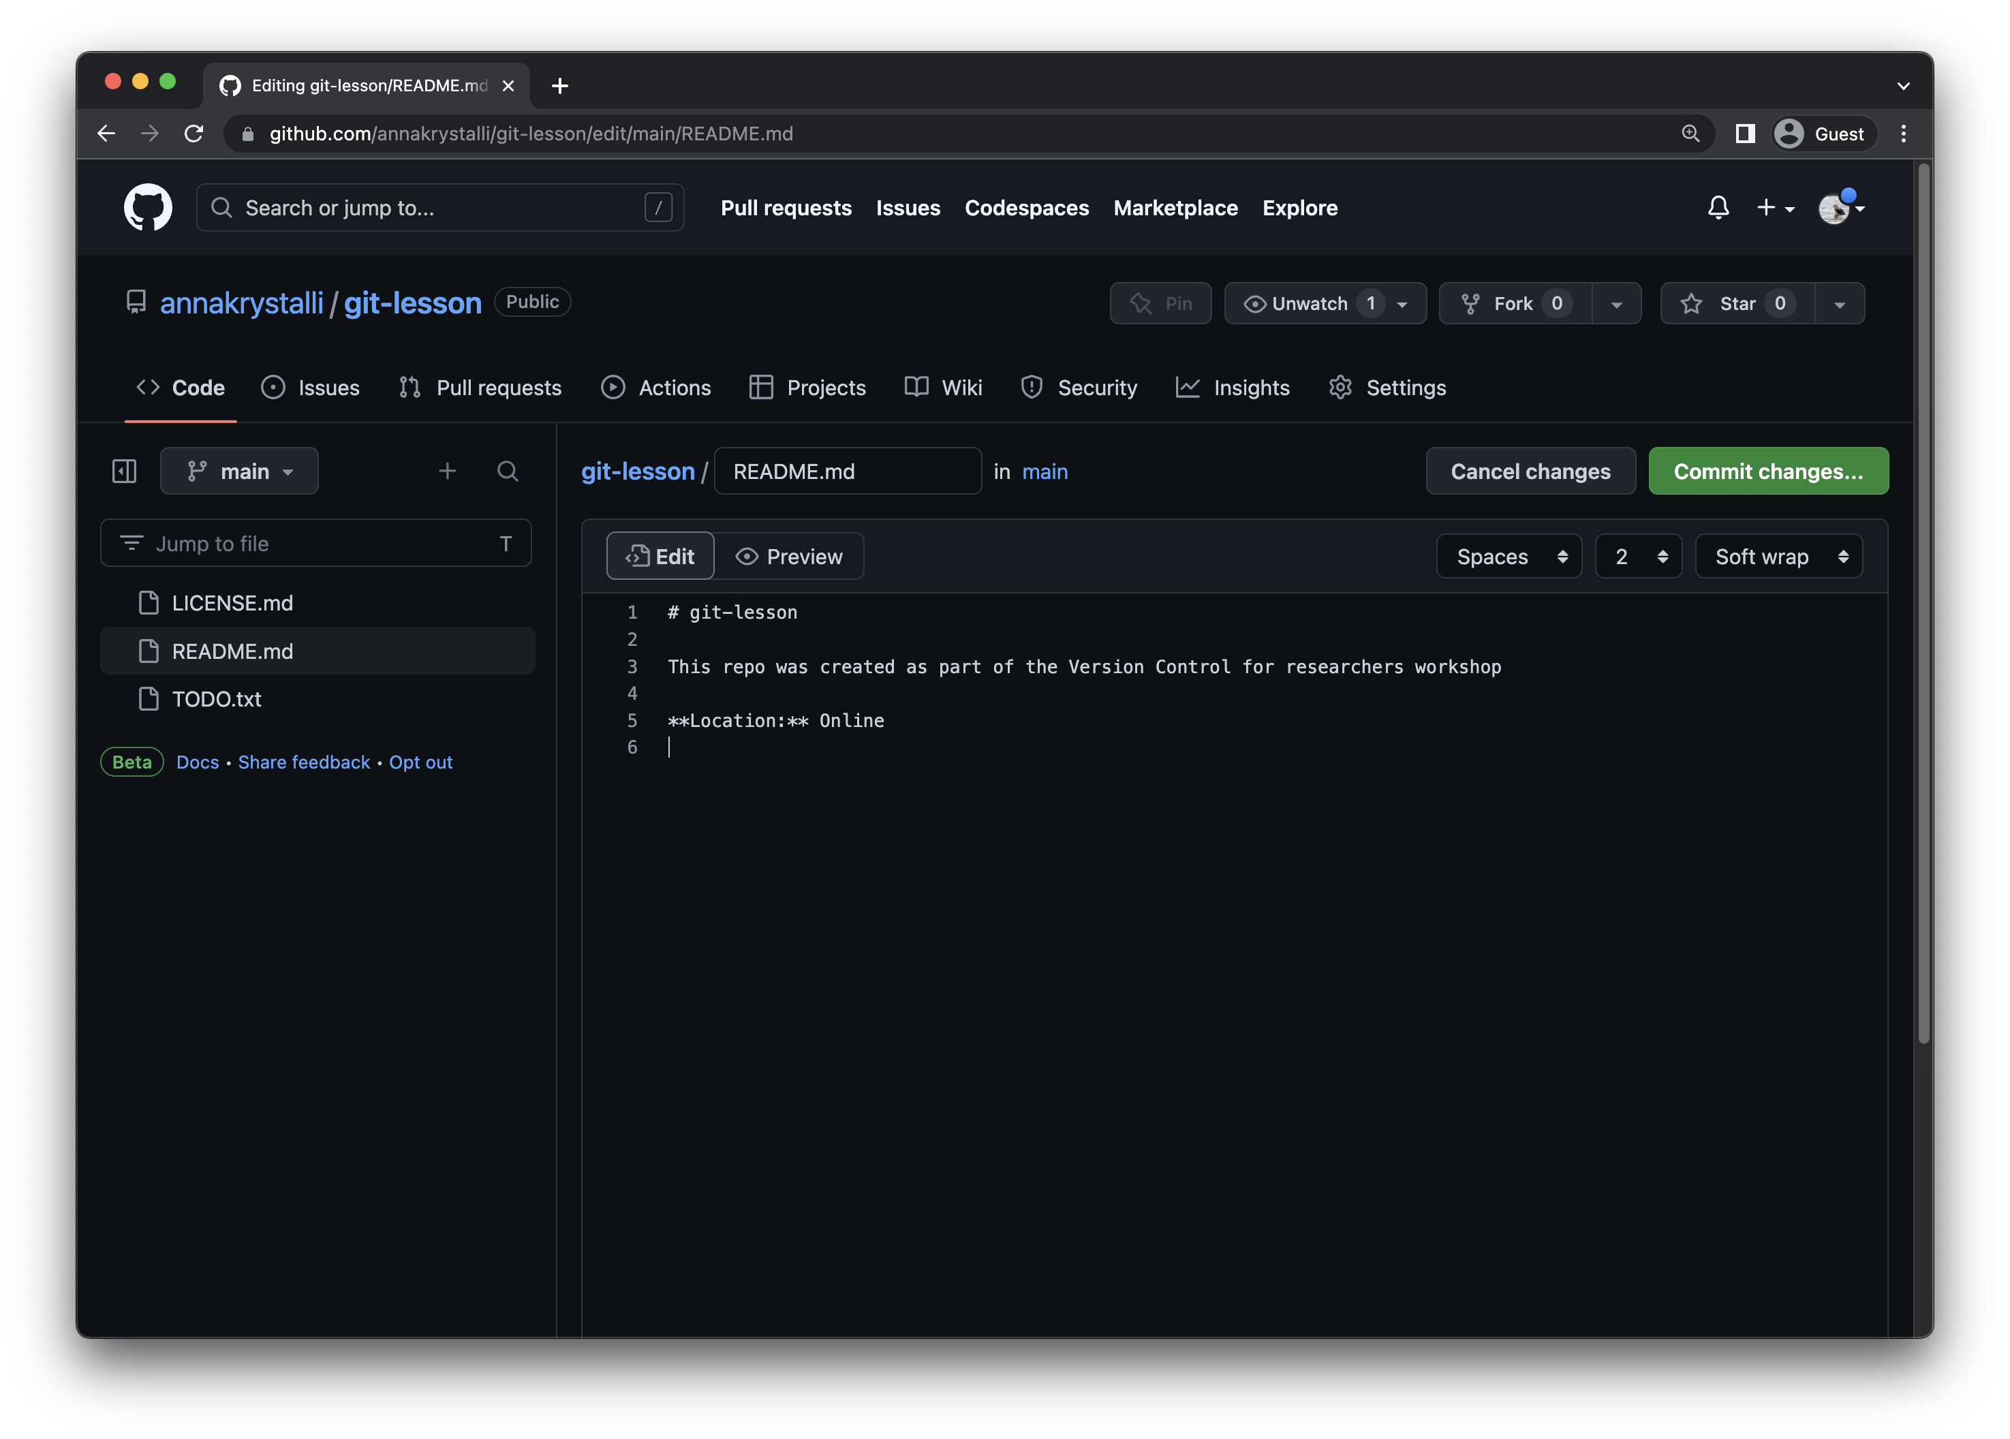Fork the repository
Viewport: 2010px width, 1439px height.
point(1515,303)
